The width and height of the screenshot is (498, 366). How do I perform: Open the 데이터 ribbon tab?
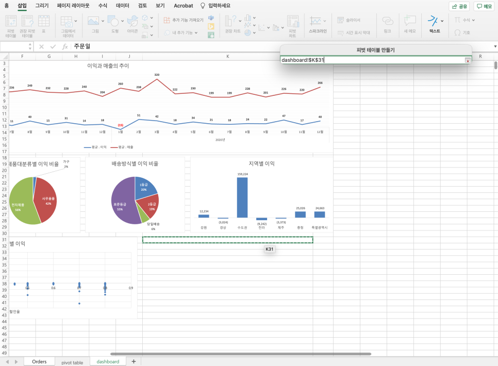click(123, 6)
